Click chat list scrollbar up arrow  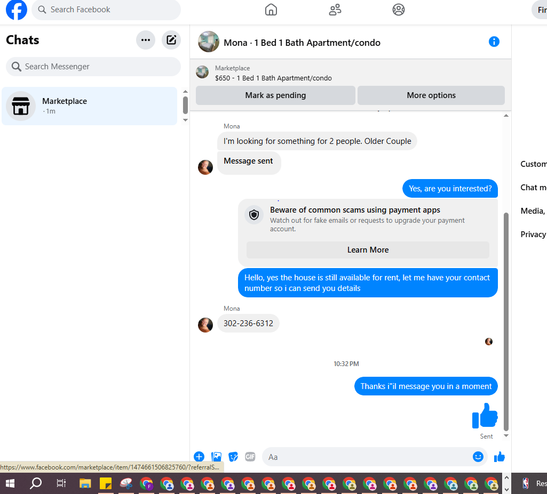[x=186, y=92]
